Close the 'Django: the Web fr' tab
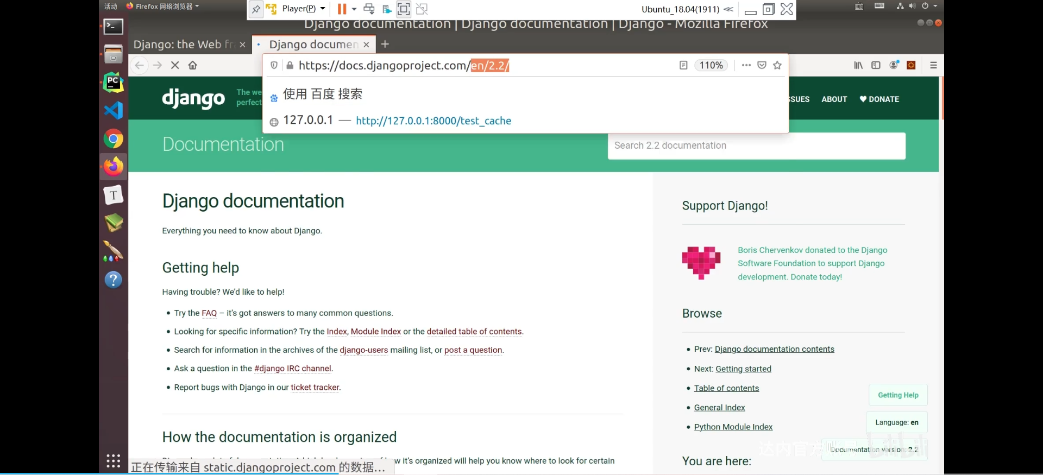Image resolution: width=1043 pixels, height=475 pixels. pyautogui.click(x=242, y=45)
